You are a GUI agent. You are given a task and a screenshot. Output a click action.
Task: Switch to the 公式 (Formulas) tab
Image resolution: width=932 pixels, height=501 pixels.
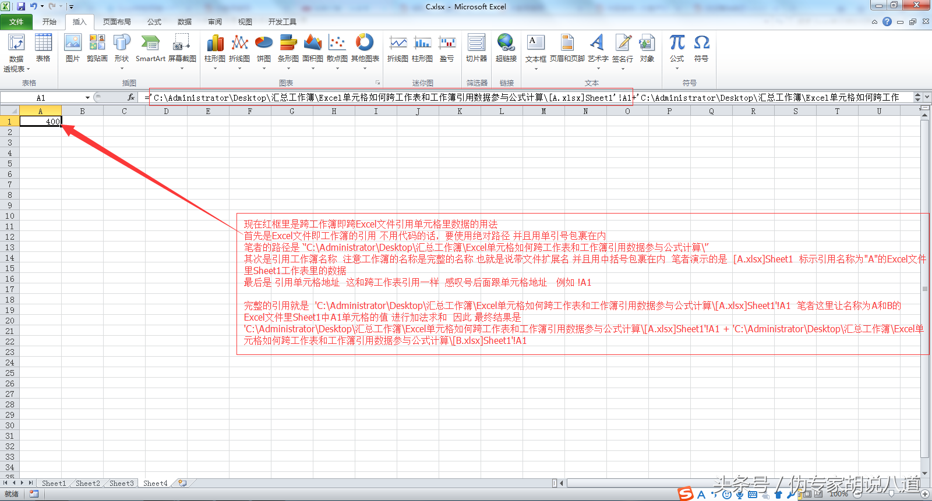coord(154,22)
